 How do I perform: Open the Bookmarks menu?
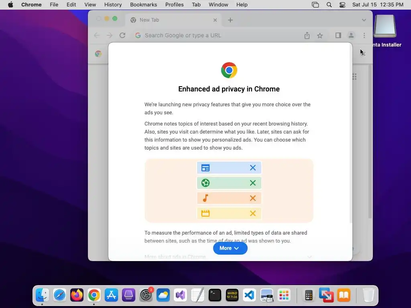click(143, 5)
